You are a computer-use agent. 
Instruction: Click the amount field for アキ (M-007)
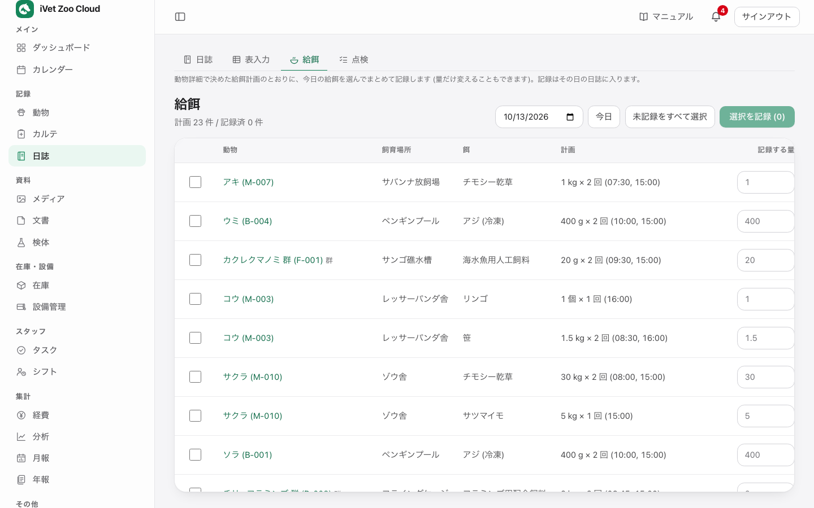pyautogui.click(x=765, y=182)
